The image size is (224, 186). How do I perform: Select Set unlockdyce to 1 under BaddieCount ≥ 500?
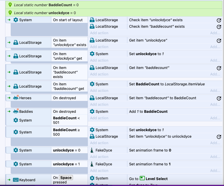tap(155, 130)
